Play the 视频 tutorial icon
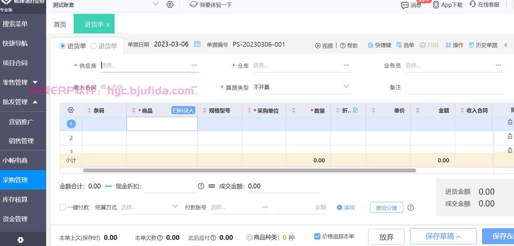514x246 pixels. tap(318, 46)
